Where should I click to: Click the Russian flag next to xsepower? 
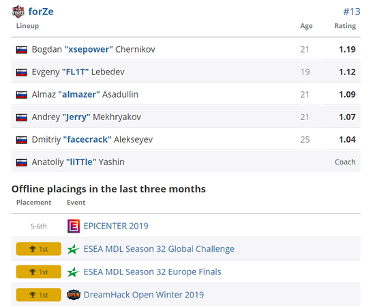coord(22,50)
